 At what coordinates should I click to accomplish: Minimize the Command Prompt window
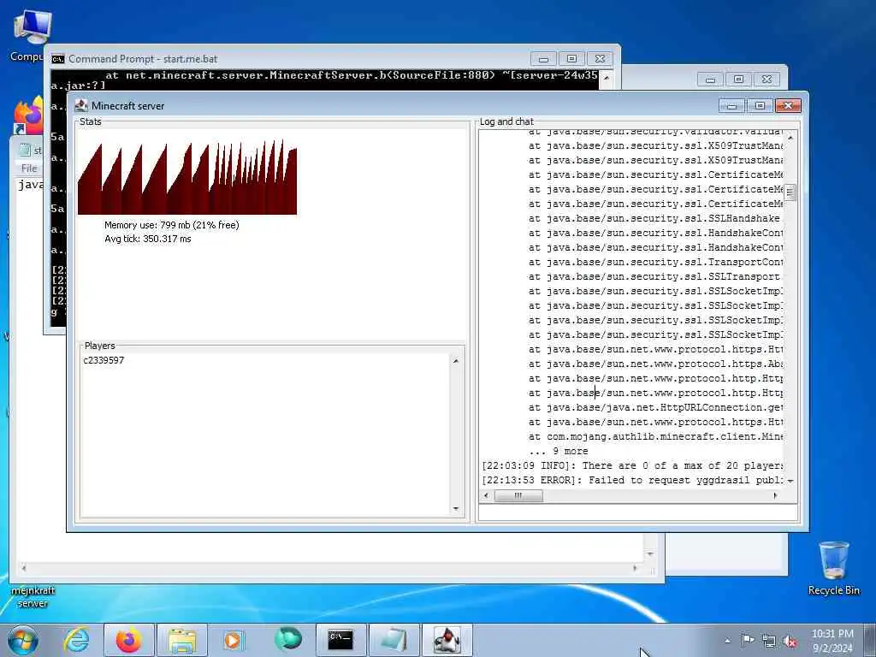[x=543, y=59]
